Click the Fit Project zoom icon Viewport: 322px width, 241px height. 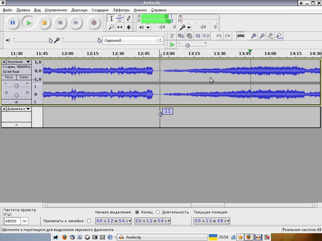279,36
